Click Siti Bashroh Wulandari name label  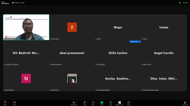pyautogui.click(x=11, y=64)
